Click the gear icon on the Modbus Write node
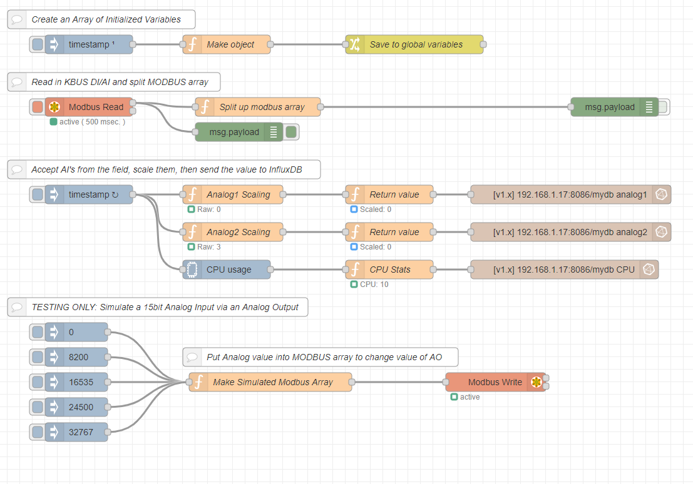The width and height of the screenshot is (693, 484). [x=537, y=382]
